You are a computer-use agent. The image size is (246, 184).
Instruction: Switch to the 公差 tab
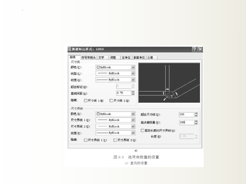point(152,58)
